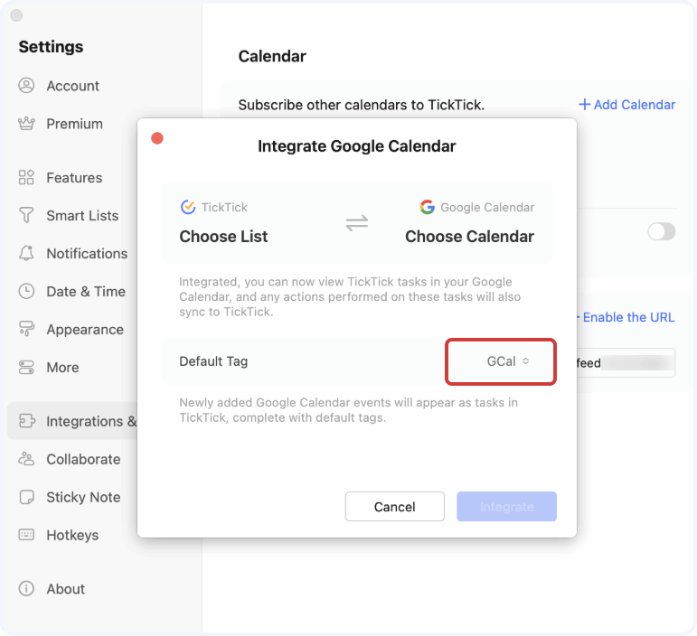Click the About info icon
This screenshot has height=636, width=697.
click(x=26, y=589)
